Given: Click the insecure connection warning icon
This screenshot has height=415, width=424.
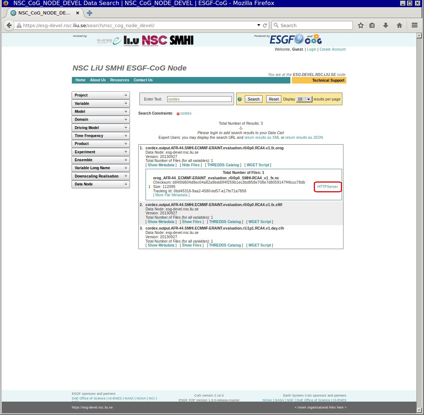Looking at the screenshot, I should click(x=19, y=25).
